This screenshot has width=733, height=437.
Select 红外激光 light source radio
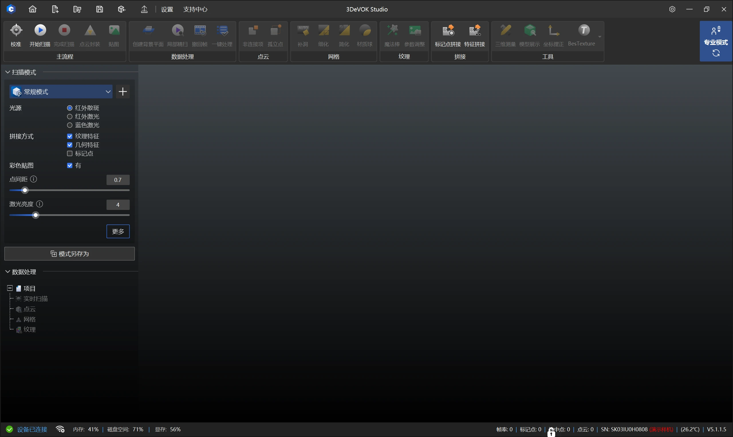[70, 117]
